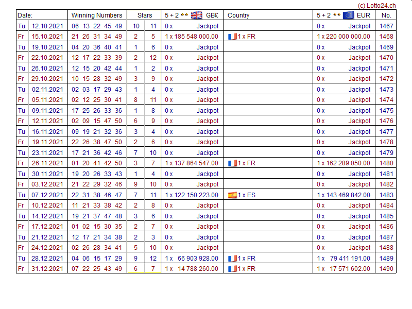Select the Winning Numbers column header
The width and height of the screenshot is (412, 309).
tap(97, 15)
